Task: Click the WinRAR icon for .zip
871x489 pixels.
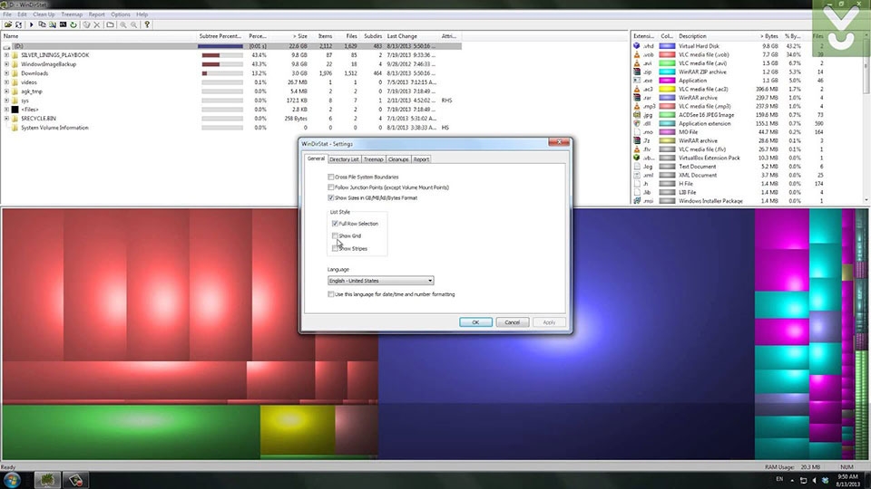Action: pyautogui.click(x=637, y=72)
